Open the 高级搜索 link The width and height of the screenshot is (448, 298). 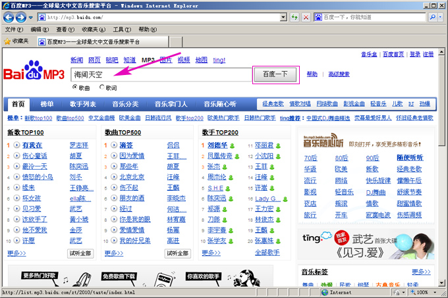(339, 74)
